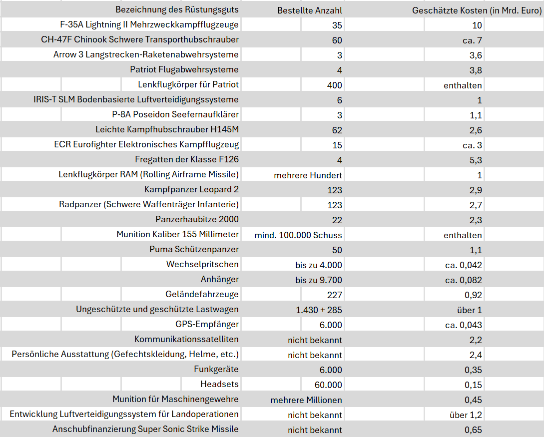
Task: Click the 'Headsets' cell
Action: coord(219,384)
